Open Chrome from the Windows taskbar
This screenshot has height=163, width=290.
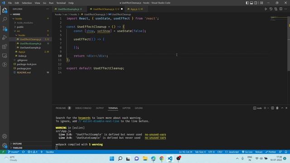(162, 158)
